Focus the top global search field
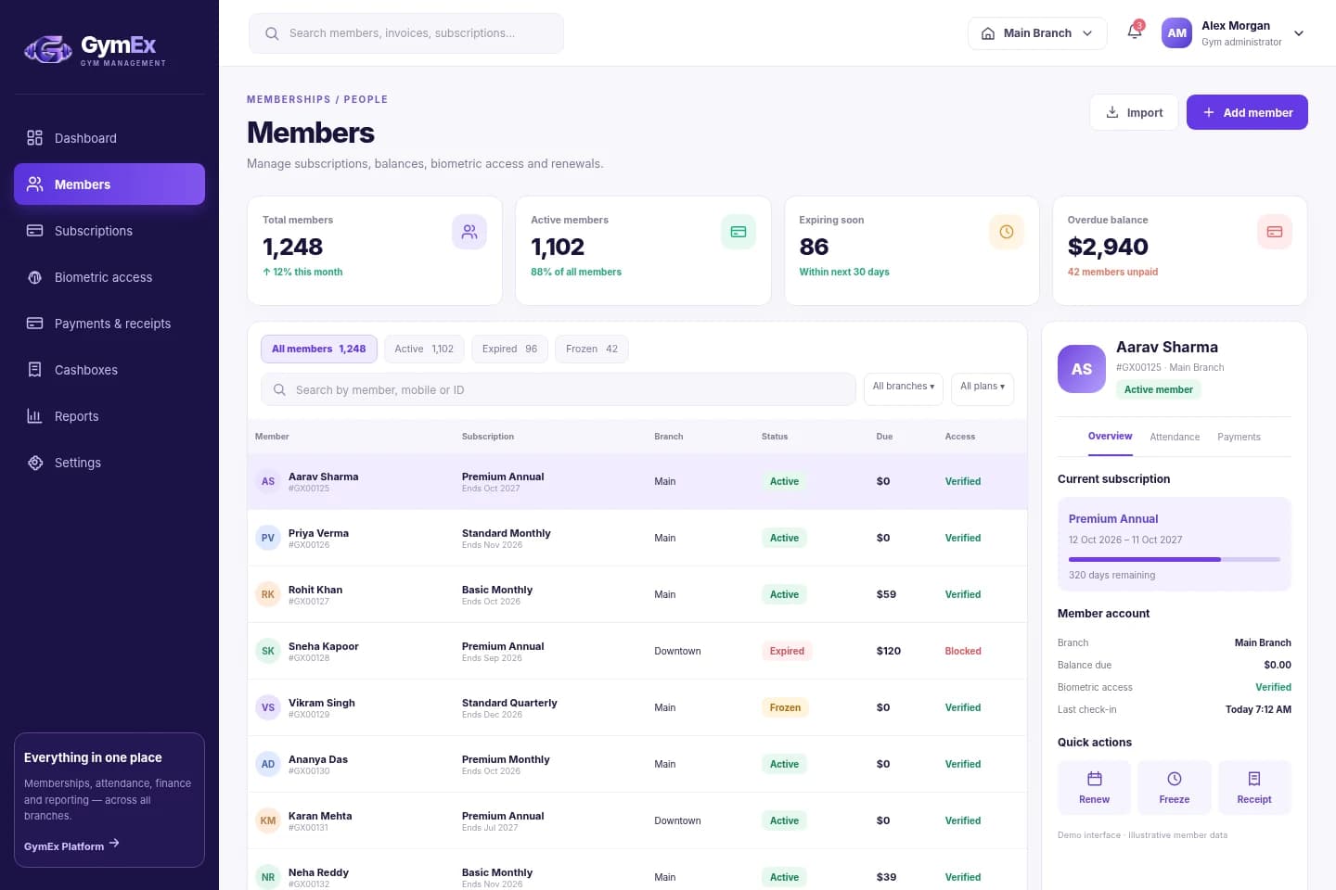Image resolution: width=1336 pixels, height=890 pixels. click(406, 33)
